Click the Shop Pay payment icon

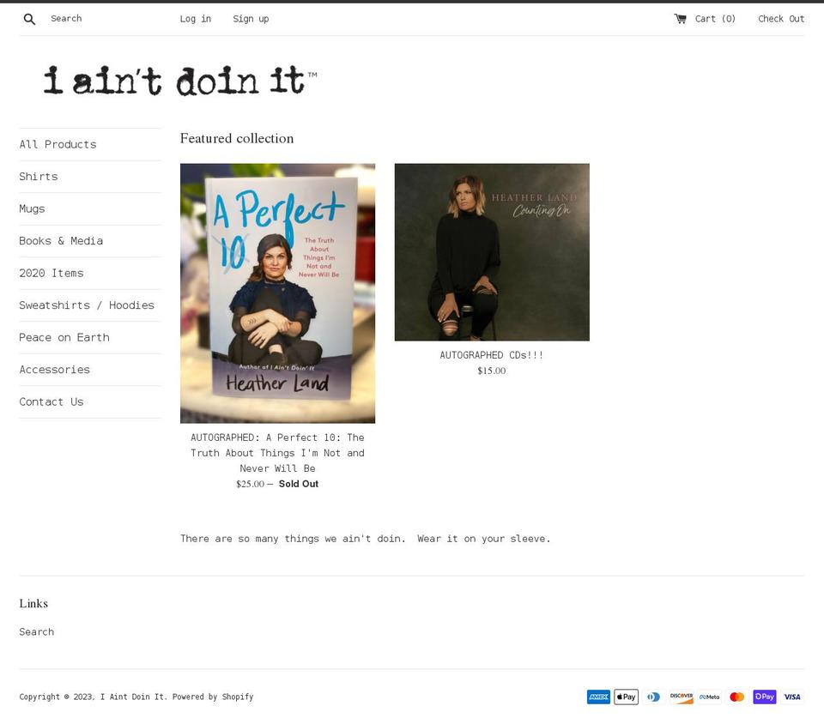[763, 697]
